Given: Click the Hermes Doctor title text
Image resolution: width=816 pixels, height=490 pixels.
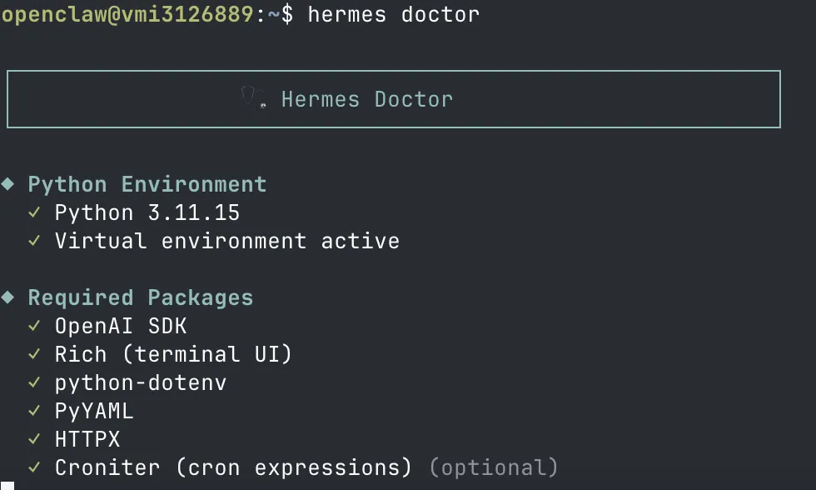Looking at the screenshot, I should pyautogui.click(x=366, y=99).
